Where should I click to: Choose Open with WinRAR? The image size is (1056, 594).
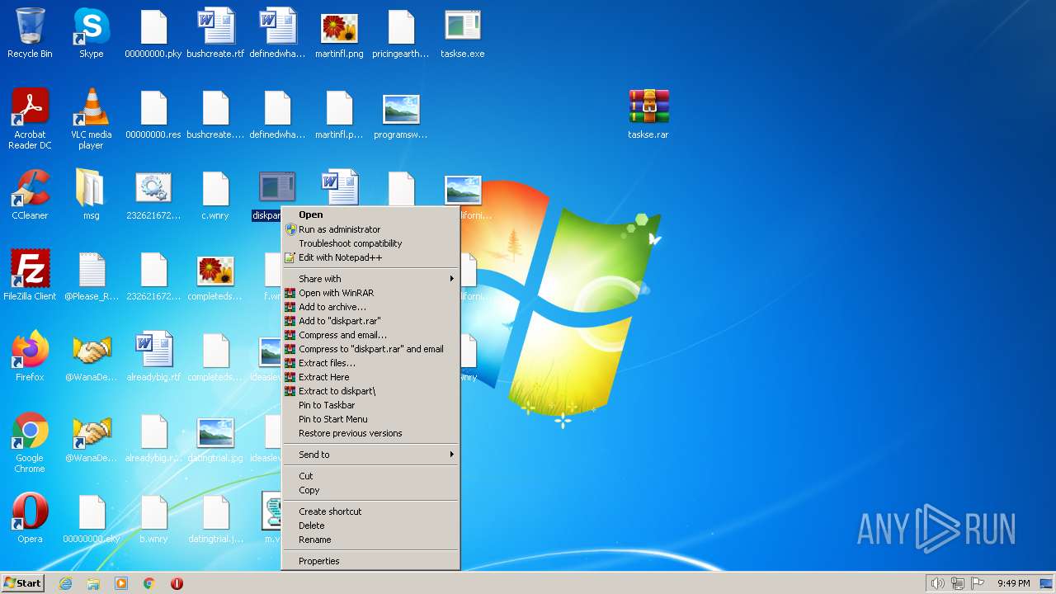click(370, 293)
